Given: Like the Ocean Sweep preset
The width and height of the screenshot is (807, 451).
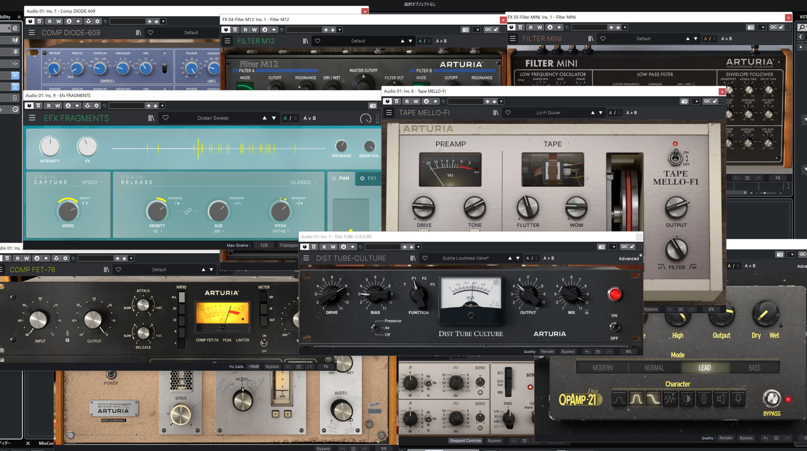Looking at the screenshot, I should [x=165, y=118].
